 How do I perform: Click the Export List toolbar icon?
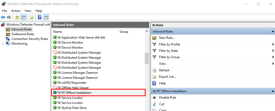point(31,17)
